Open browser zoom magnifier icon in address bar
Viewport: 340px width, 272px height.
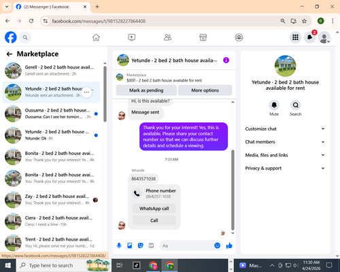click(x=283, y=21)
